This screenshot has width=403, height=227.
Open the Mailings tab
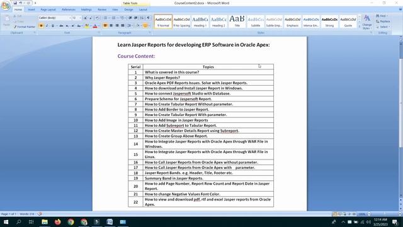(x=86, y=9)
